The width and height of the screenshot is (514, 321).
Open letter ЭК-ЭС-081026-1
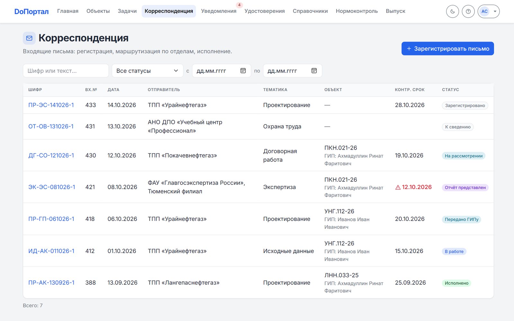[52, 187]
